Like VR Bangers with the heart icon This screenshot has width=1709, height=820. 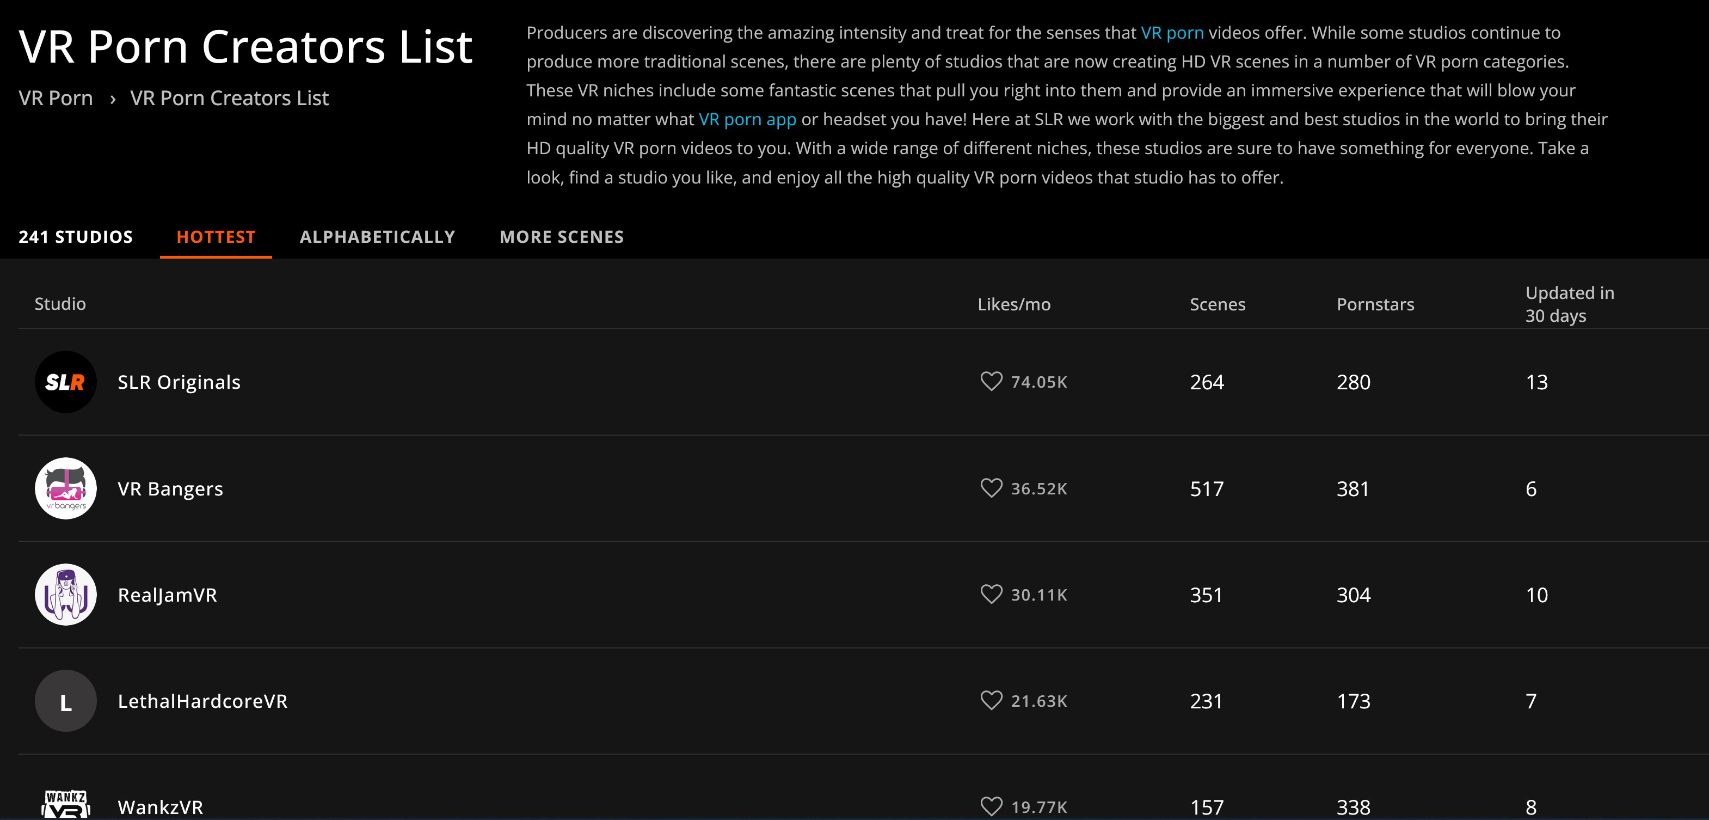tap(991, 488)
